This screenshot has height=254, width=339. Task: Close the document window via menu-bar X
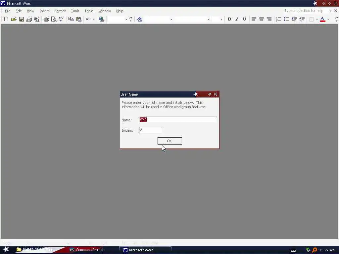(x=336, y=11)
